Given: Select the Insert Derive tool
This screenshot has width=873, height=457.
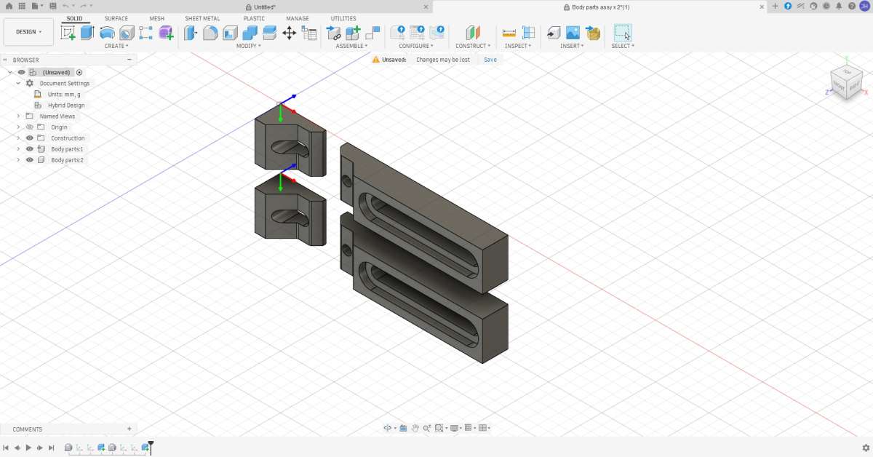Looking at the screenshot, I should 554,33.
